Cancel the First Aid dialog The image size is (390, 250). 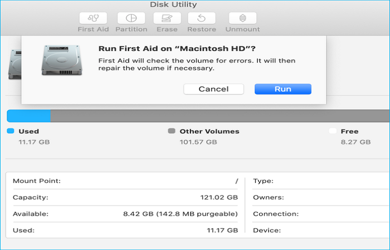(x=213, y=89)
